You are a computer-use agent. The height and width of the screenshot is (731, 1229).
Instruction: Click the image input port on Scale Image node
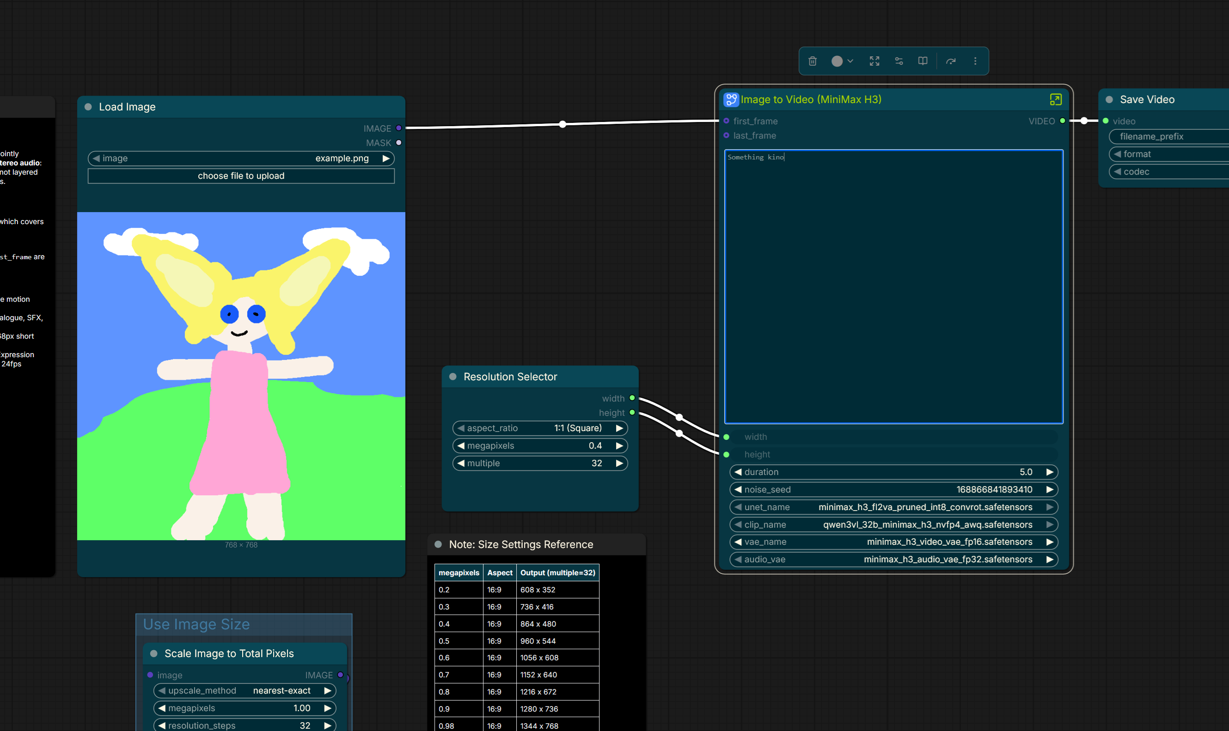150,675
